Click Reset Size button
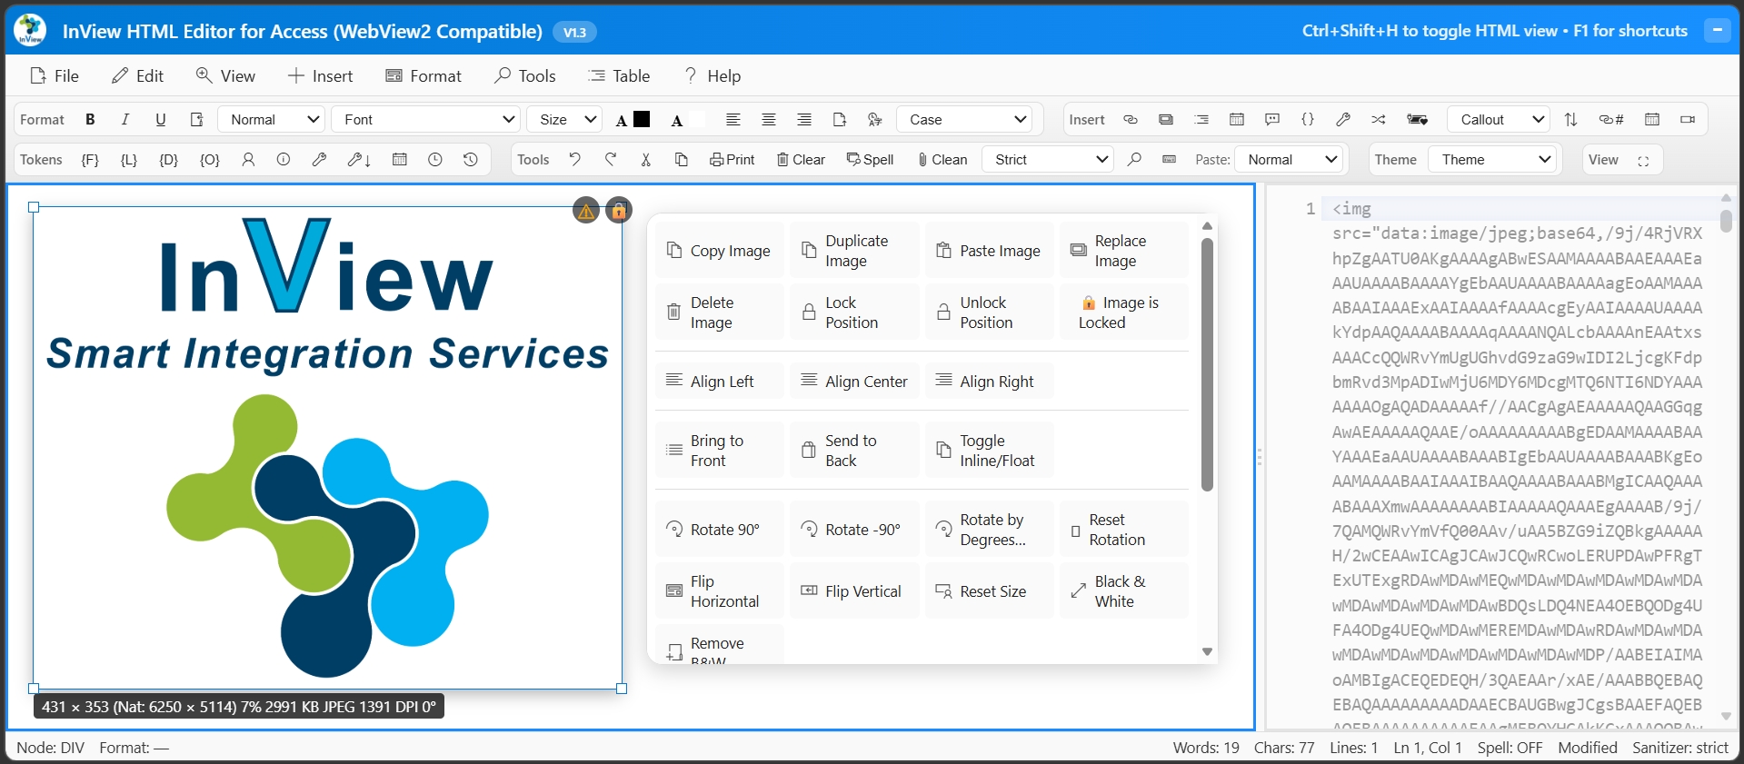This screenshot has width=1744, height=764. click(990, 591)
